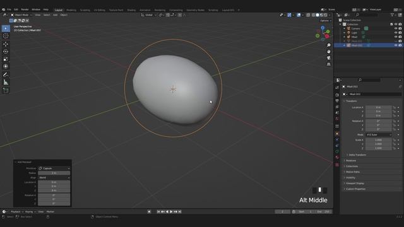The height and width of the screenshot is (227, 404).
Task: Select the Cursor tool
Action: pos(6,37)
